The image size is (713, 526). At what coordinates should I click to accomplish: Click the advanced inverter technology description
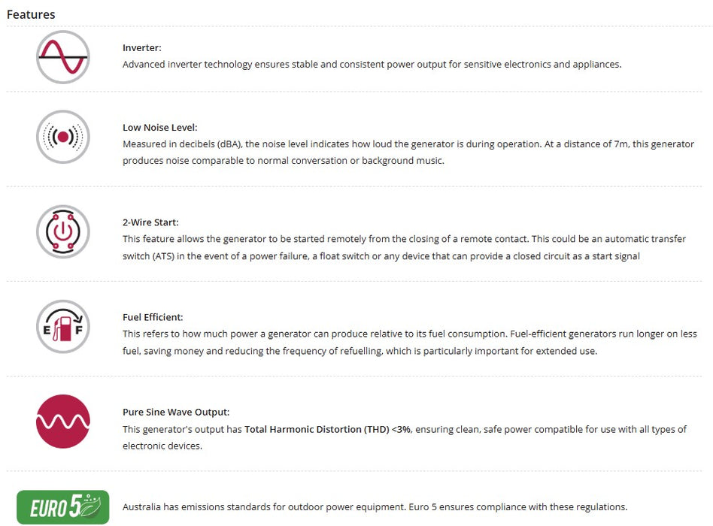tap(372, 65)
